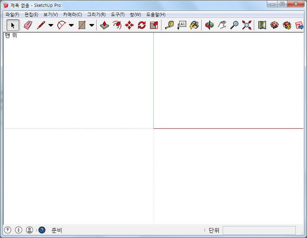Open the Extension Warehouse icon
Viewport: 307px width, 238px height.
click(x=287, y=25)
